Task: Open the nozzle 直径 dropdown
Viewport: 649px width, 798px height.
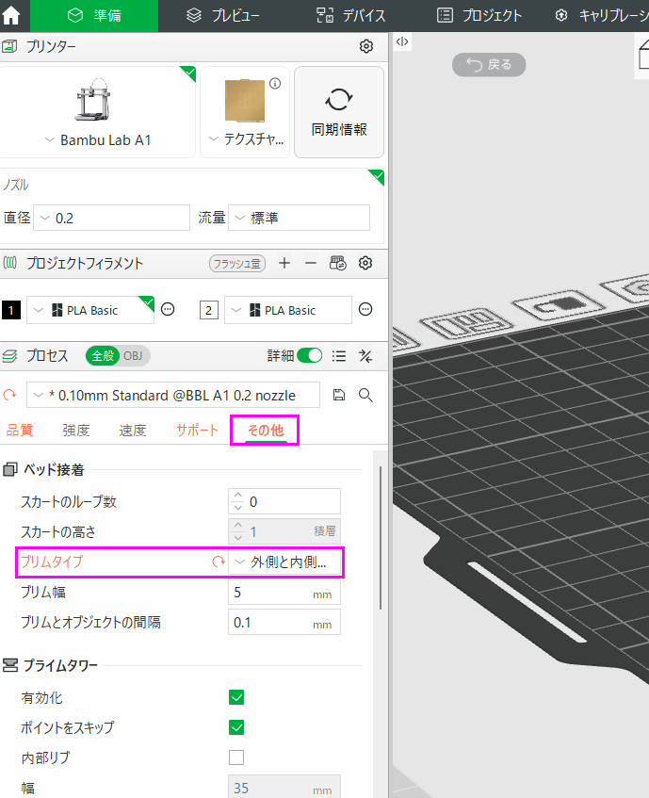Action: 112,218
